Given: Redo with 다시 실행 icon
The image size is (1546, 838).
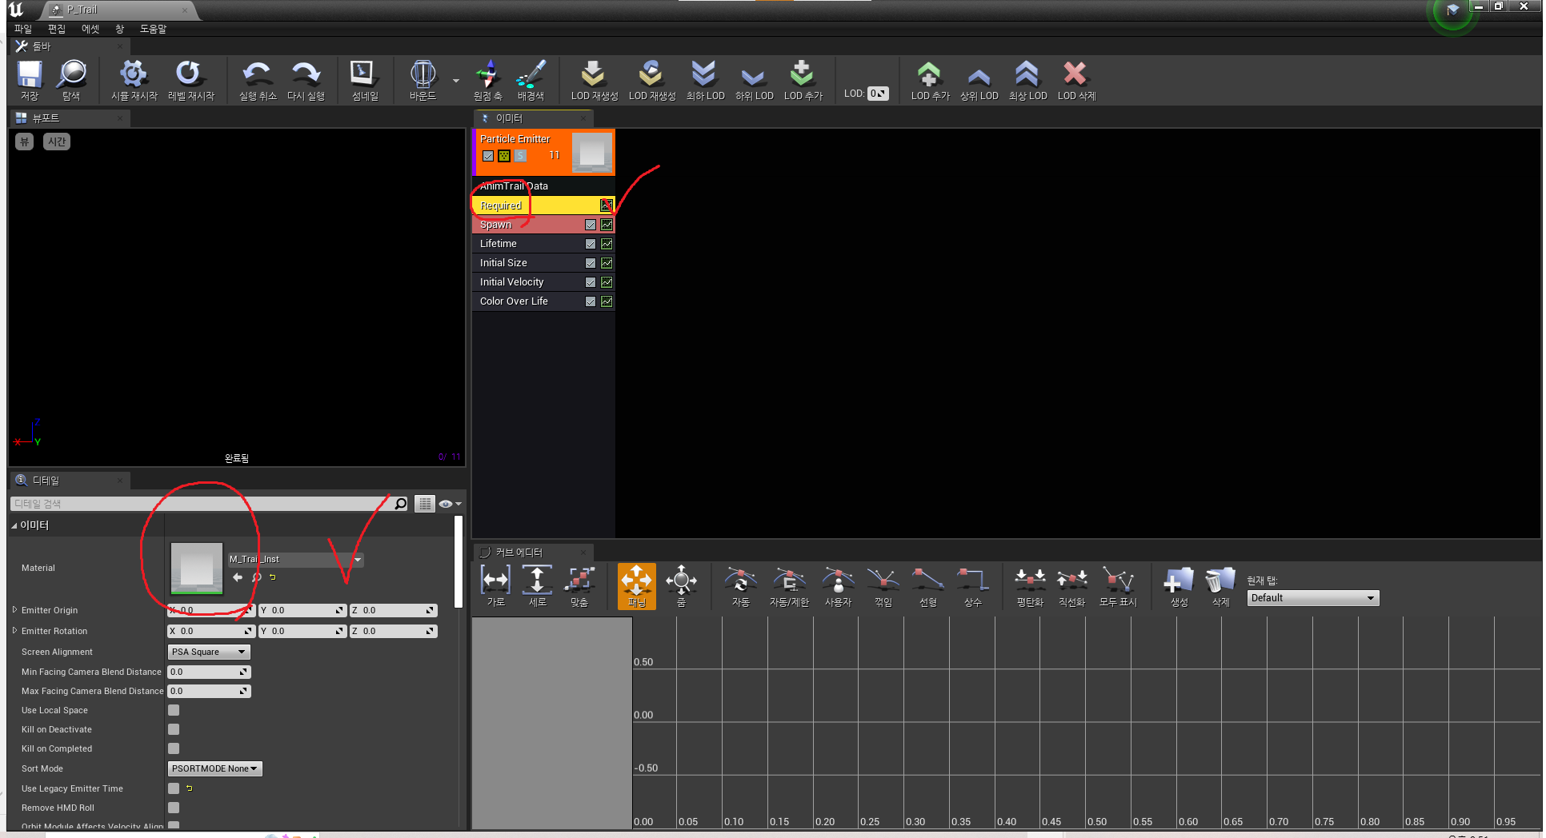Looking at the screenshot, I should tap(306, 81).
